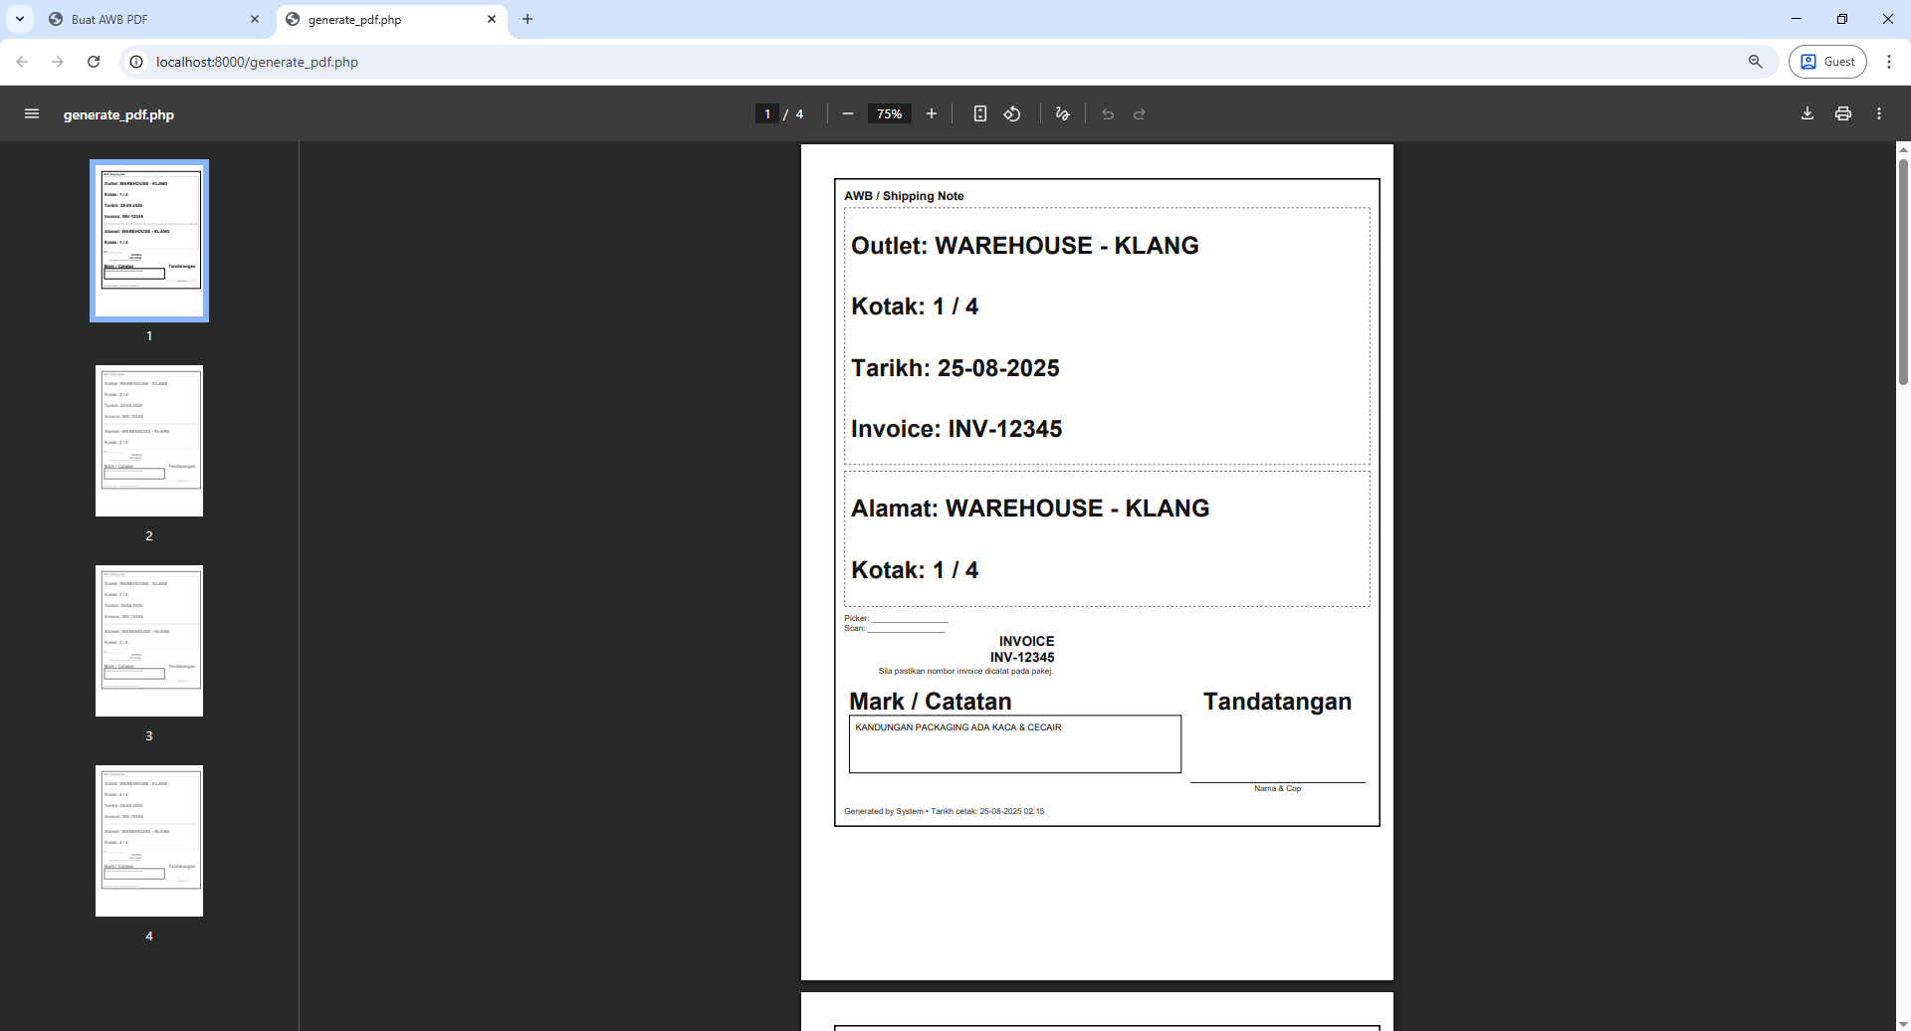The width and height of the screenshot is (1911, 1031).
Task: Redo the last annotation
Action: click(1139, 113)
